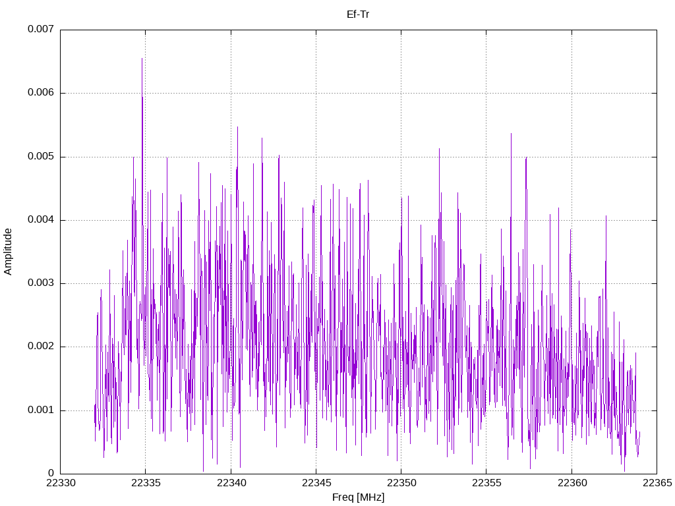
Task: Click the plot title 'Ef-Tr'
Action: point(358,14)
